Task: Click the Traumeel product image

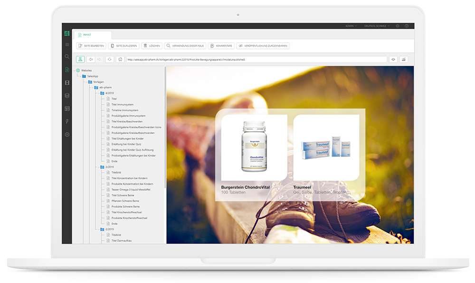Action: point(326,148)
